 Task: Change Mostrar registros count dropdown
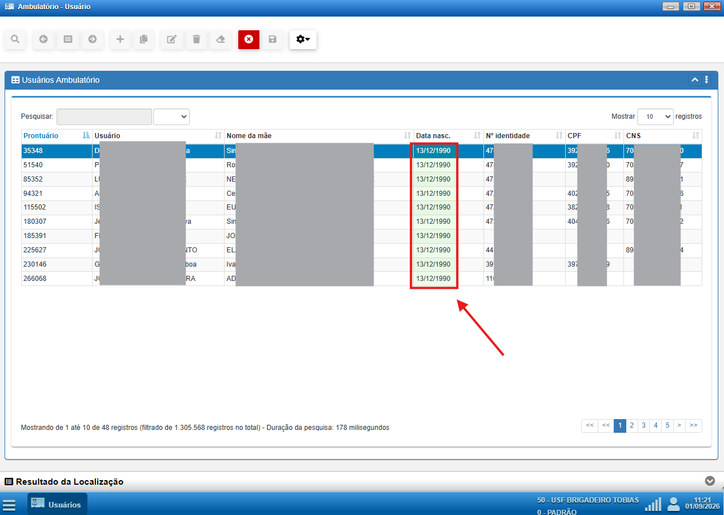655,116
